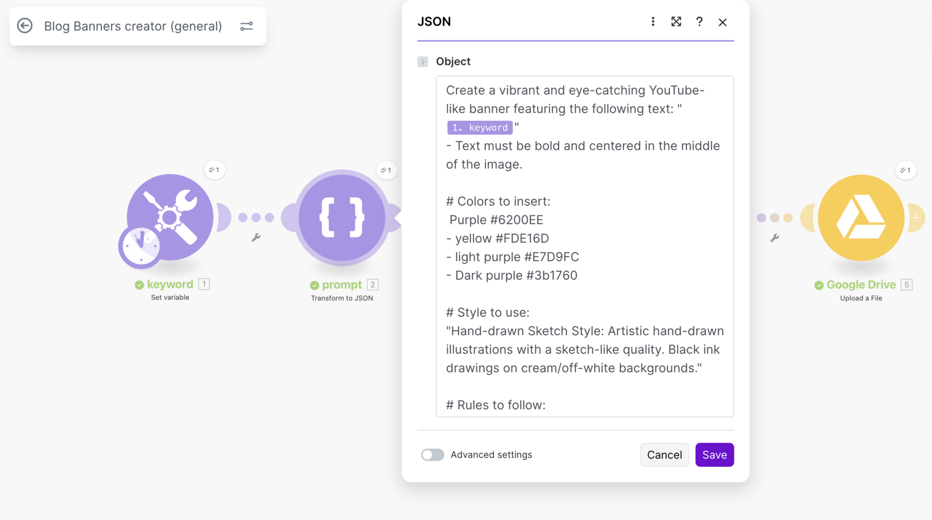Screen dimensions: 932x520
Task: Click the wrench icon before Google Drive
Action: tap(774, 238)
